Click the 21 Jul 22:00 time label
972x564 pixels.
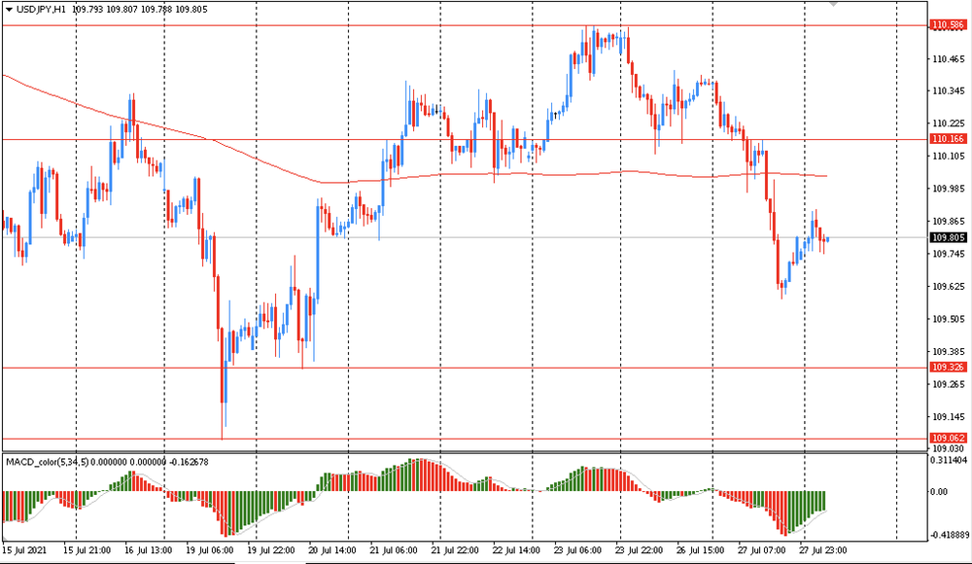coord(455,550)
